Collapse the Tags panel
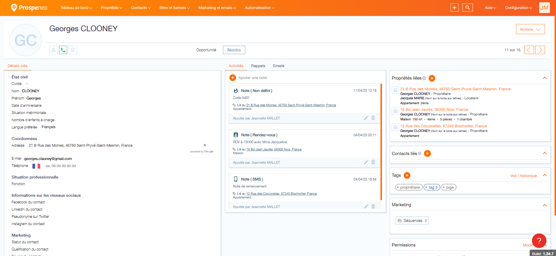 [545, 175]
